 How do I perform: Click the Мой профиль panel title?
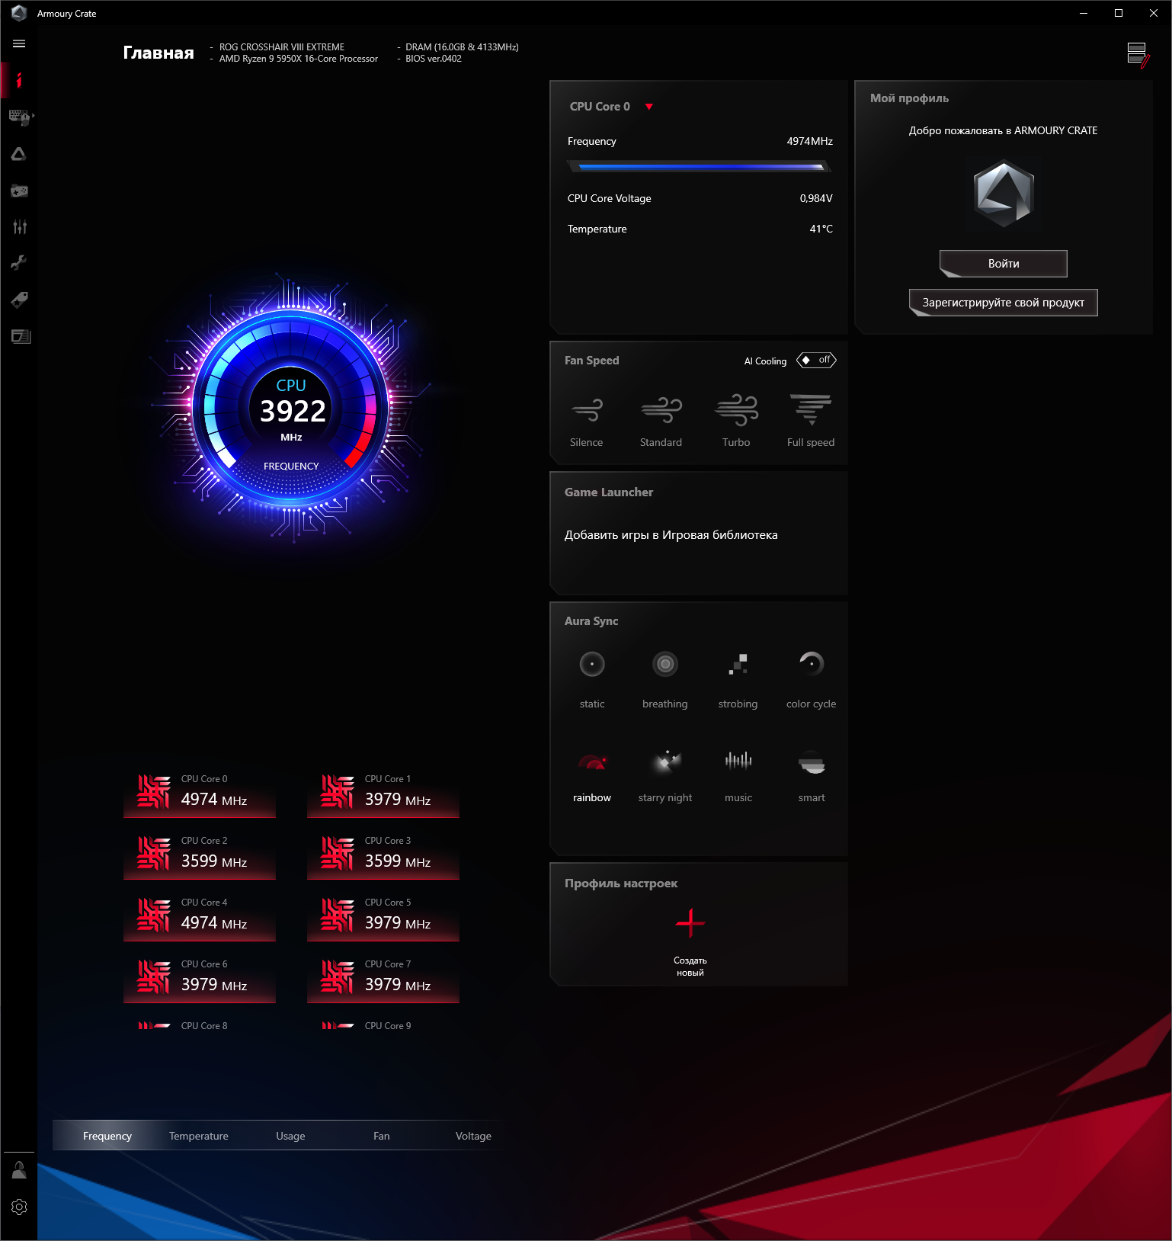(909, 98)
